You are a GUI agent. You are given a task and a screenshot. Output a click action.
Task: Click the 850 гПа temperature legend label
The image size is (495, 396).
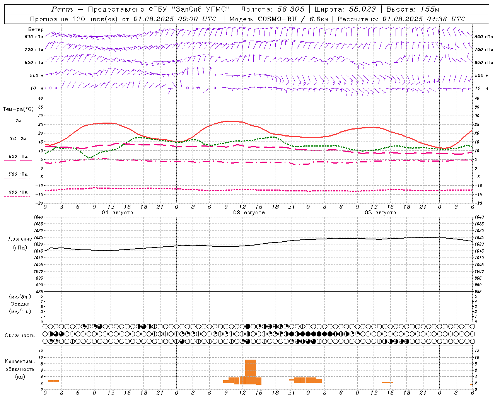(x=18, y=157)
